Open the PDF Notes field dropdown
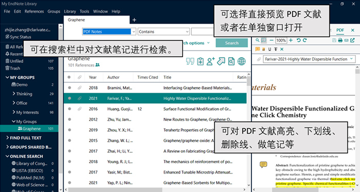 [x=134, y=32]
